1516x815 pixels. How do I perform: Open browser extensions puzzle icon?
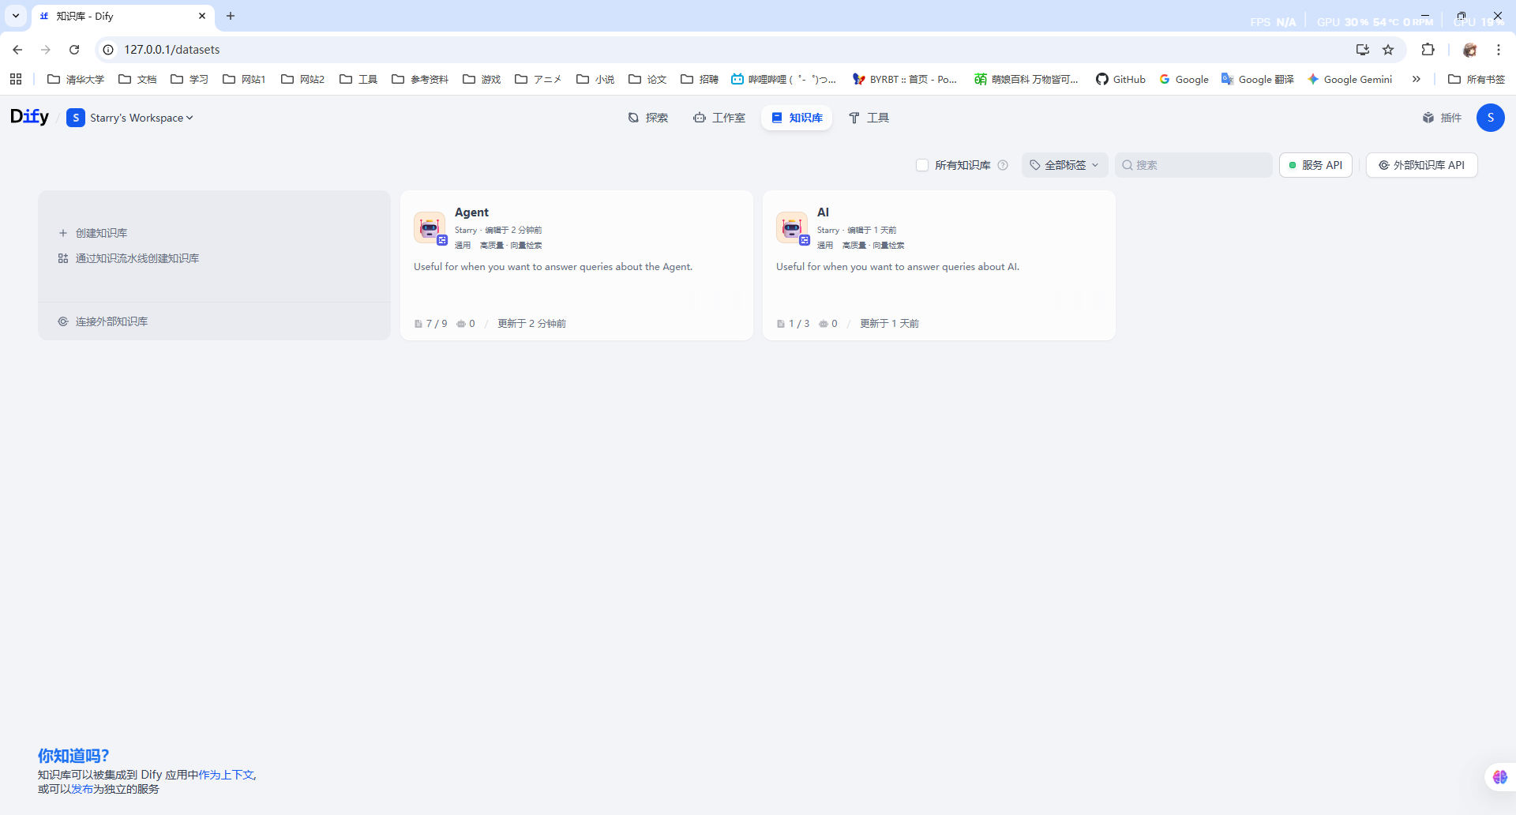point(1428,50)
